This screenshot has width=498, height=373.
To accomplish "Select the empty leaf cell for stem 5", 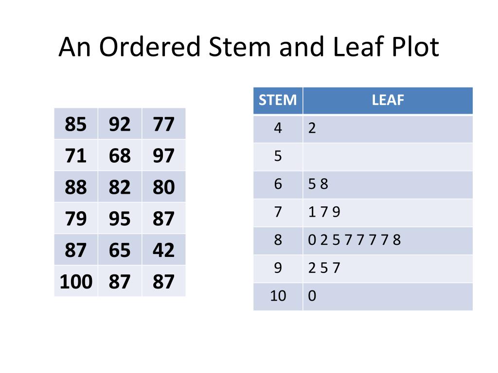I will click(x=388, y=156).
